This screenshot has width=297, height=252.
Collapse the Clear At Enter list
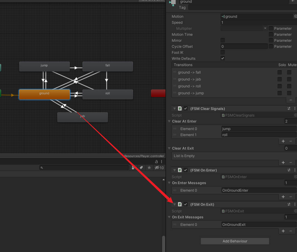pos(169,121)
